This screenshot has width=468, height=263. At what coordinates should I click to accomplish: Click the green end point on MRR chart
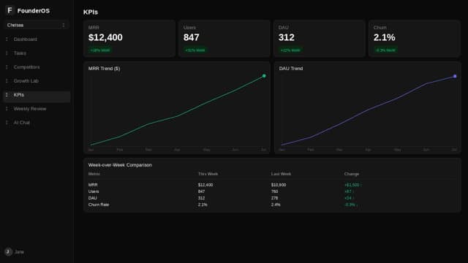point(264,76)
